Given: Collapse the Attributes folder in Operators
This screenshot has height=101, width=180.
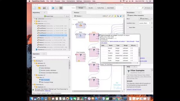Looking at the screenshot, I should (x=35, y=63).
